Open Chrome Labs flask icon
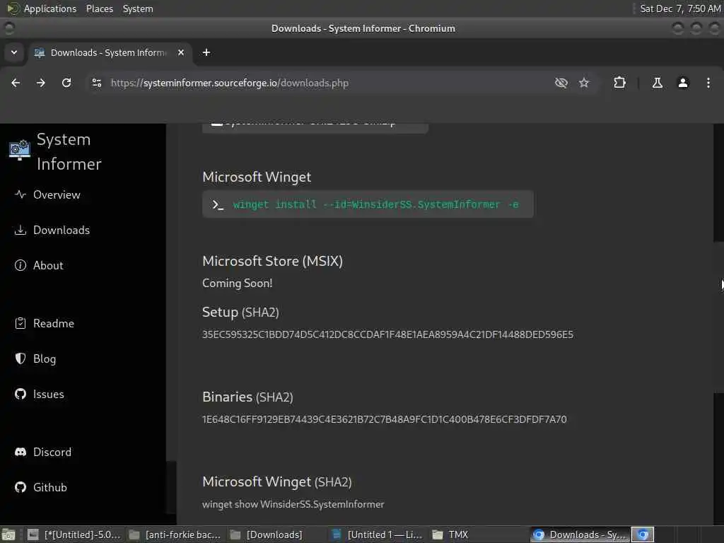 [x=657, y=83]
